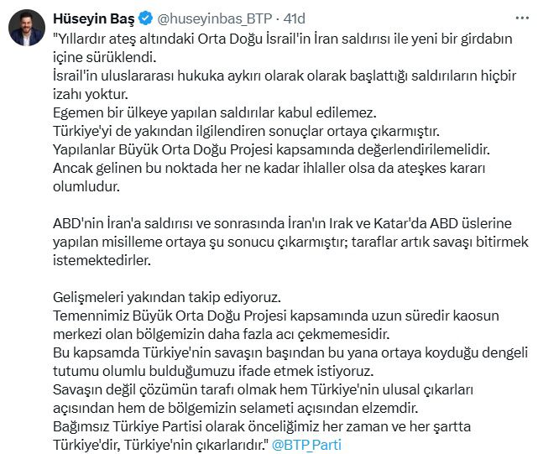Open Hüseyin Baş profile picture

pyautogui.click(x=26, y=28)
